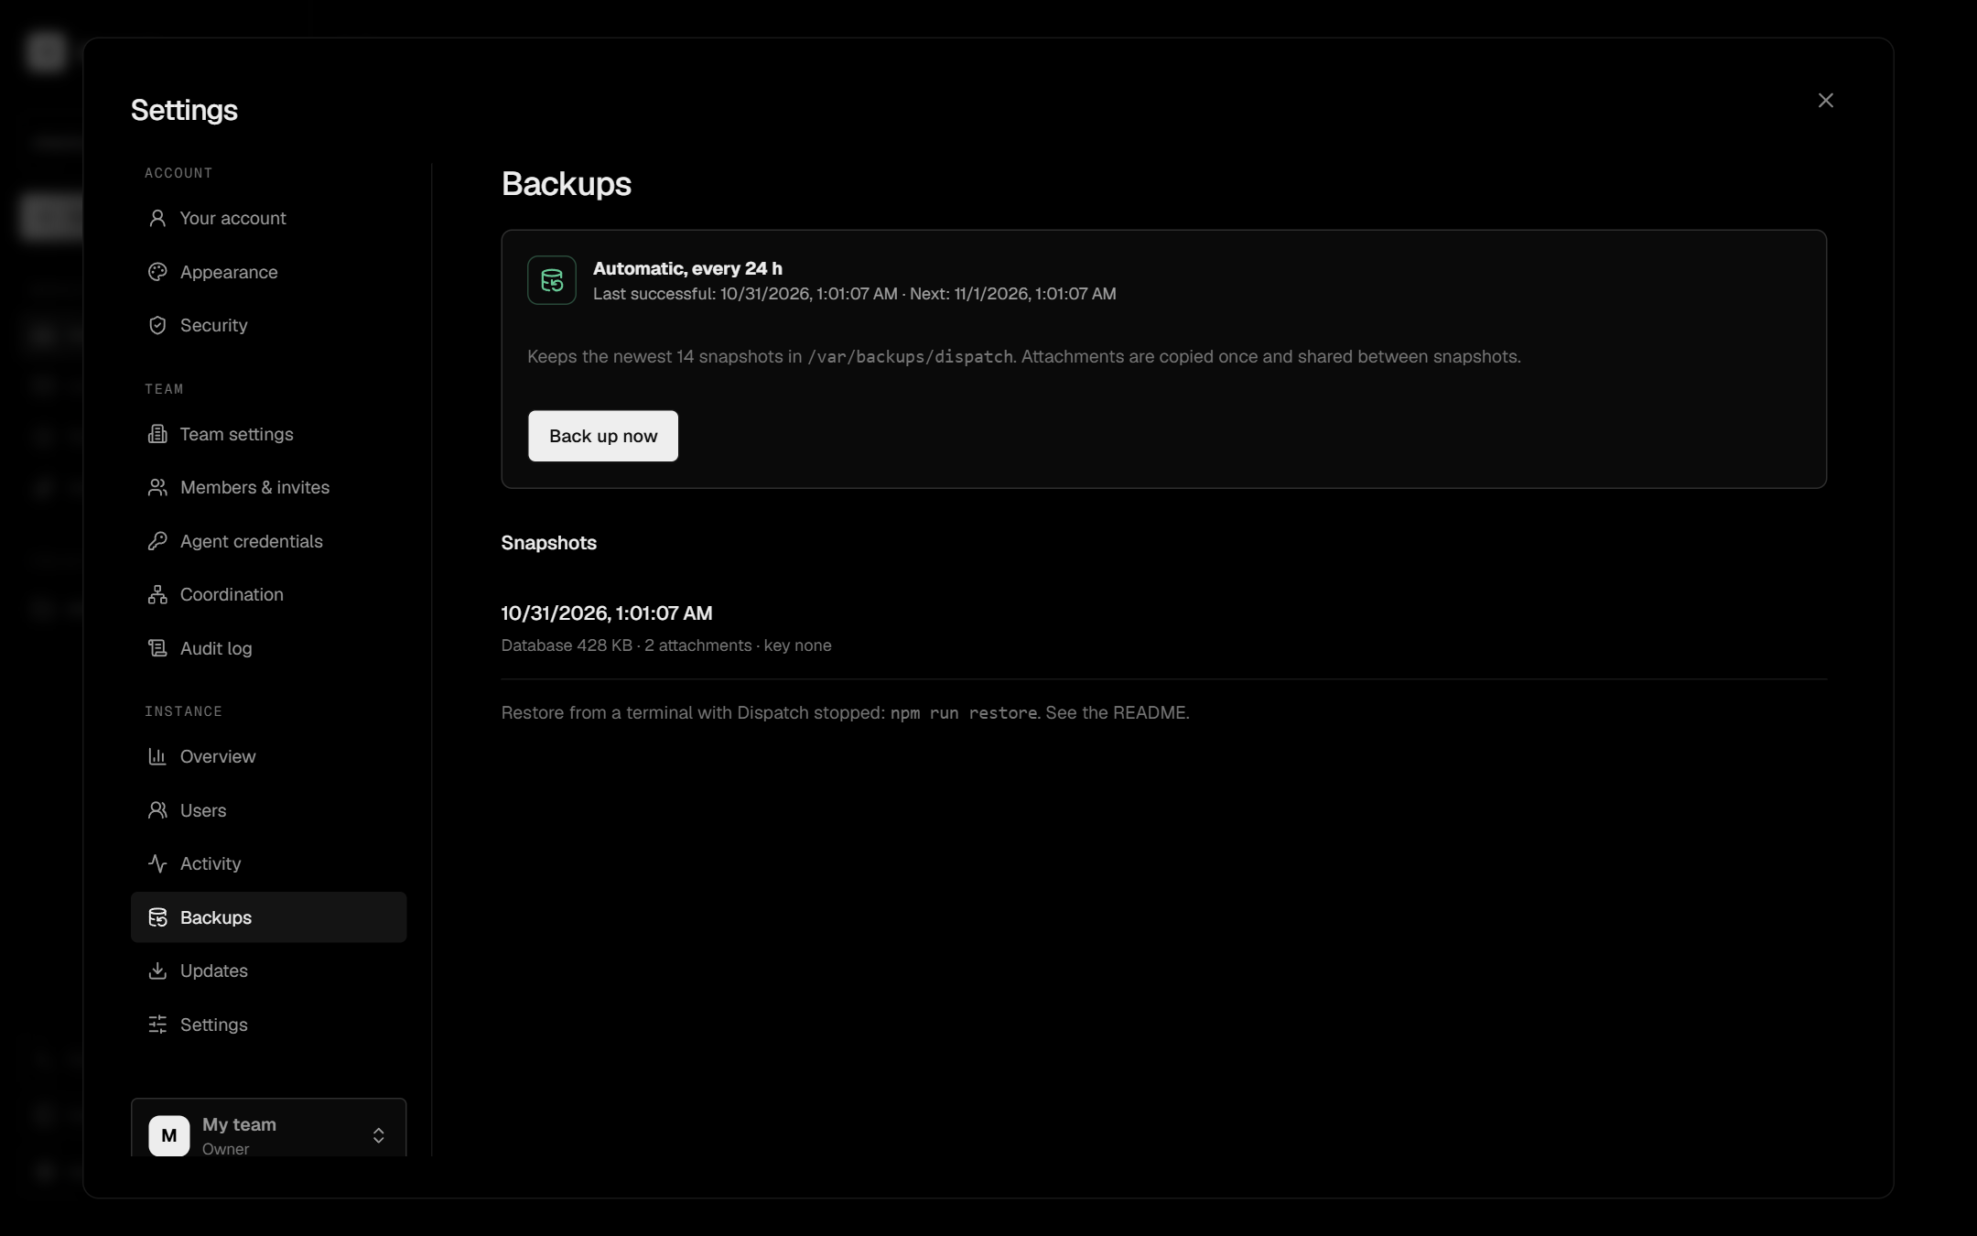
Task: Open the Updates section label
Action: point(213,970)
